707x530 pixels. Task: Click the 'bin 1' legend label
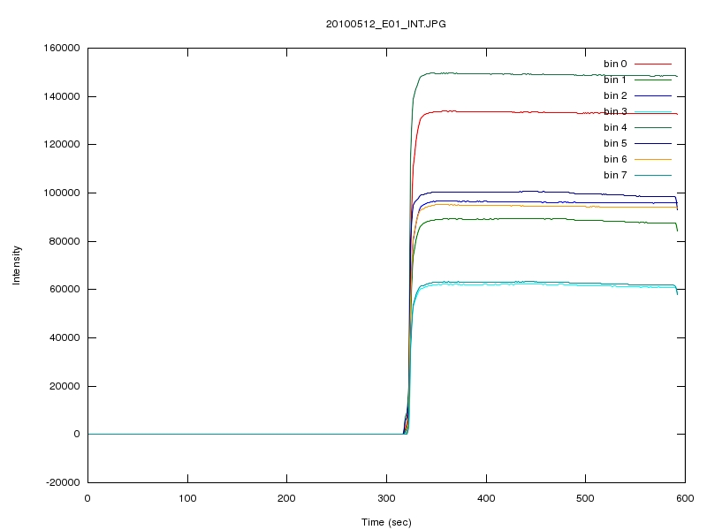coord(615,79)
